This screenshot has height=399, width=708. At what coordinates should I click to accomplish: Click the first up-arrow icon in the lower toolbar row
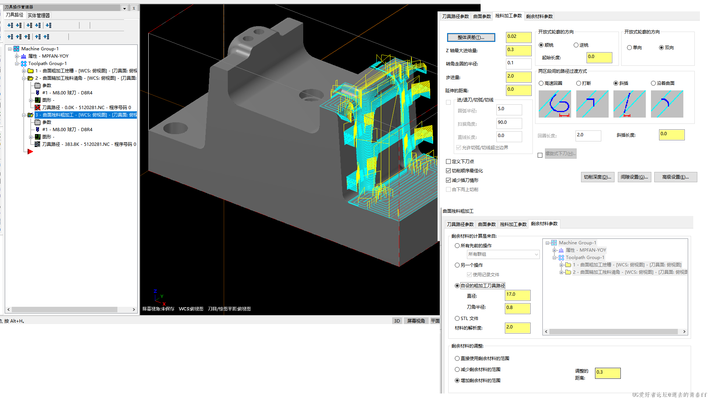pyautogui.click(x=10, y=37)
